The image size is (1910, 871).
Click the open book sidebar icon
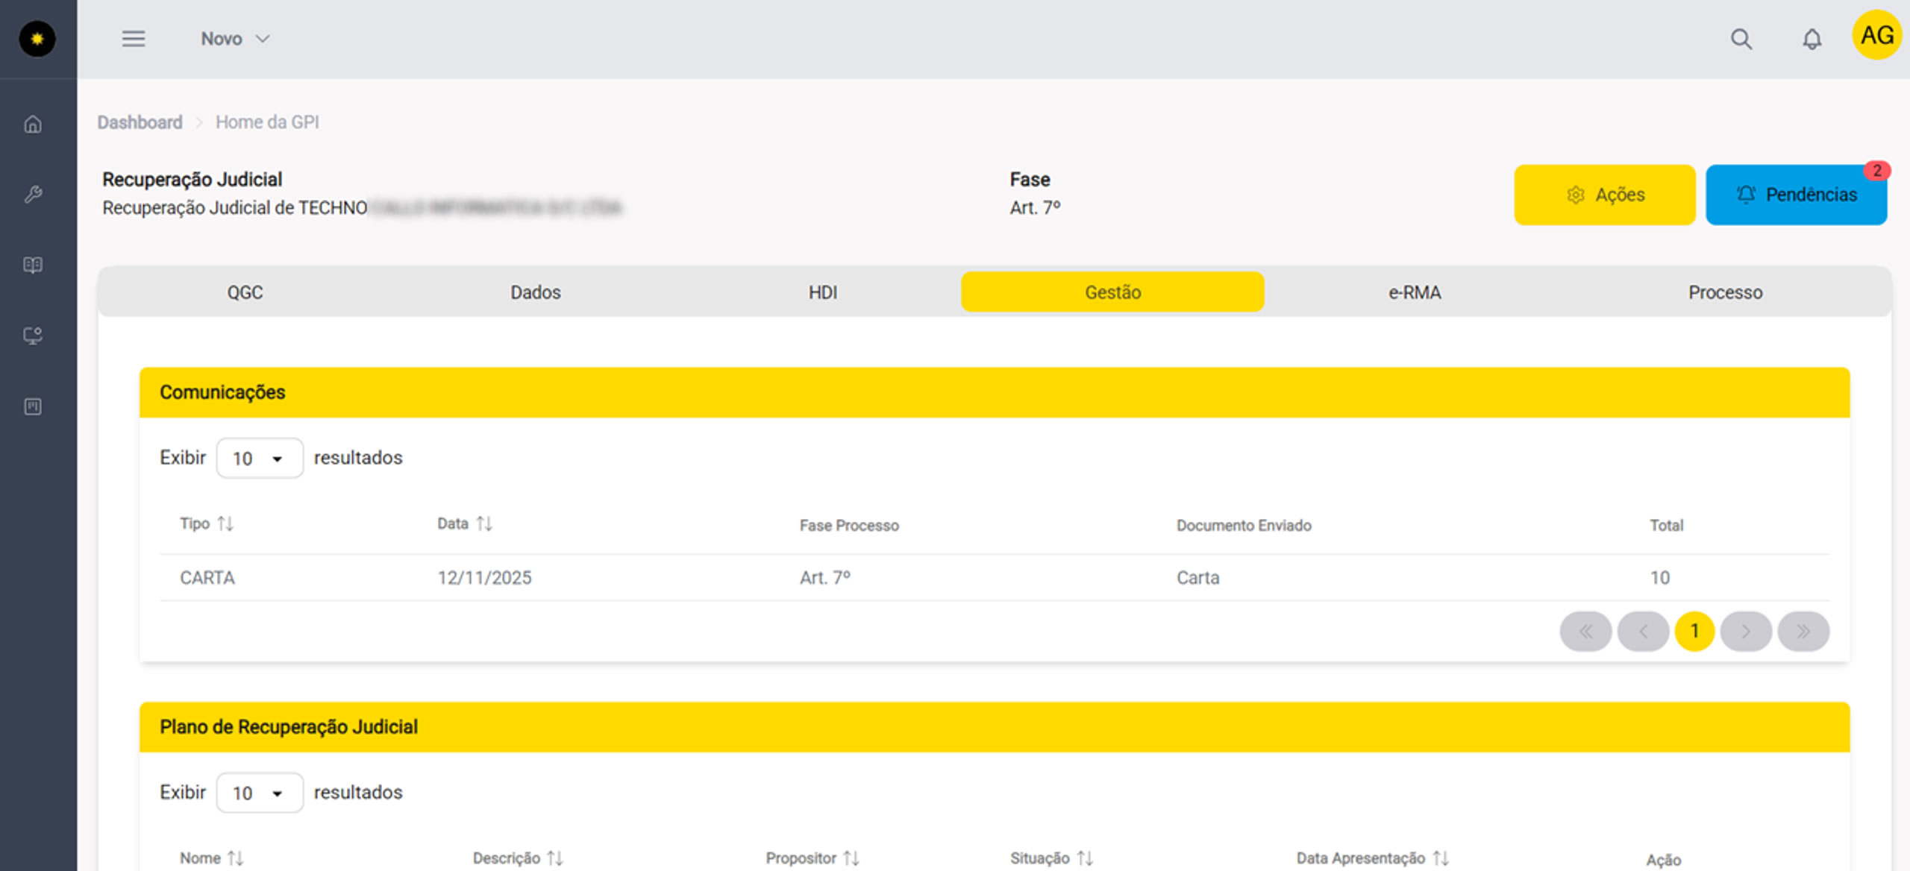33,265
